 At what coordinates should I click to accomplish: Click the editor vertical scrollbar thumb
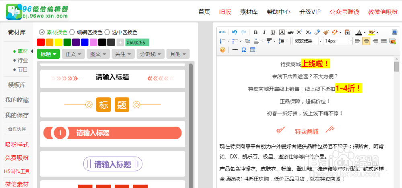coord(397,67)
